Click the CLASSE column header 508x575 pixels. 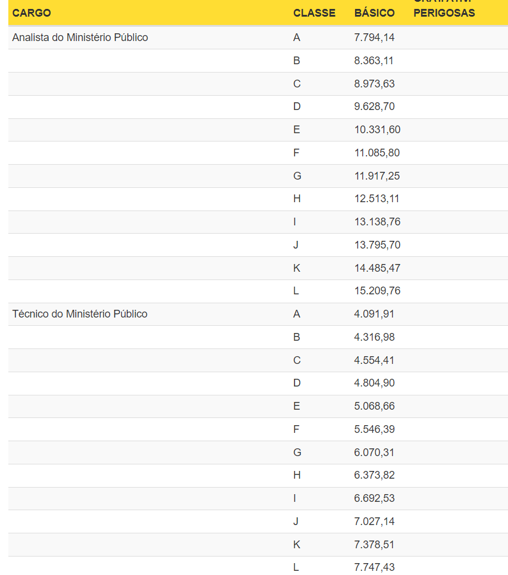point(314,13)
